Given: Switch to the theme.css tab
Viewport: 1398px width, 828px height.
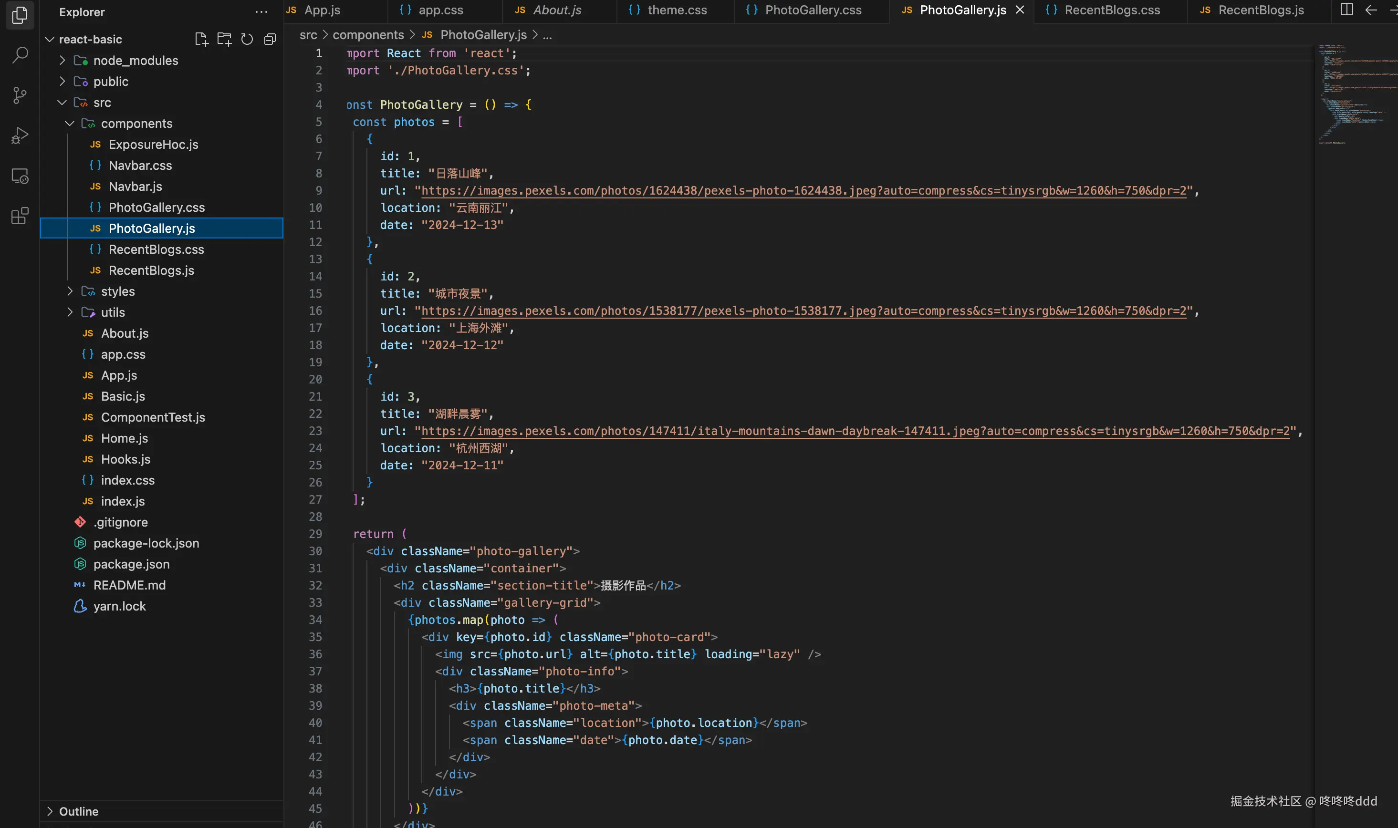Looking at the screenshot, I should click(677, 10).
